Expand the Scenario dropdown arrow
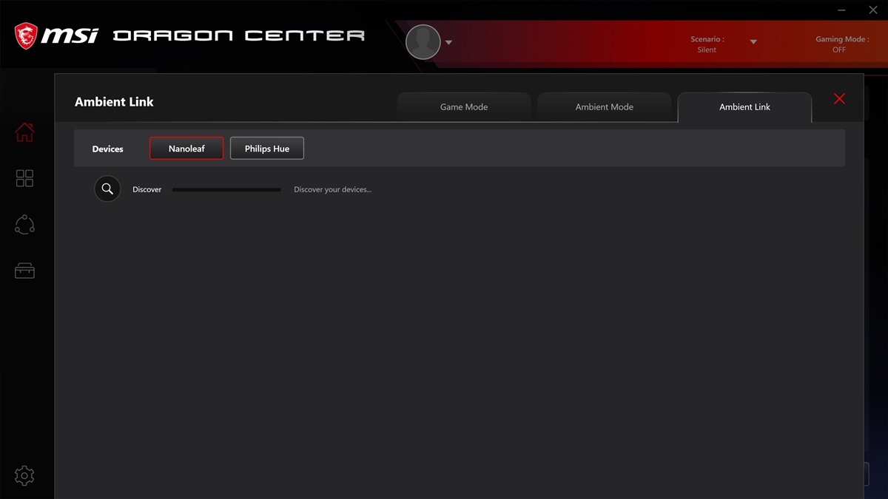This screenshot has height=499, width=888. [753, 42]
